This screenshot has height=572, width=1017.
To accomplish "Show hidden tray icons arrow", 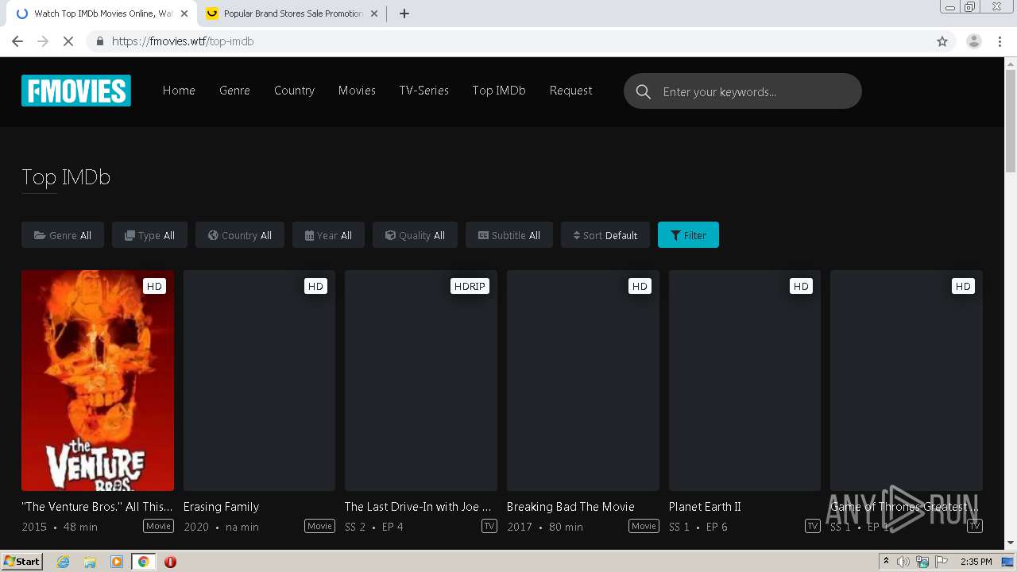I will (x=886, y=561).
